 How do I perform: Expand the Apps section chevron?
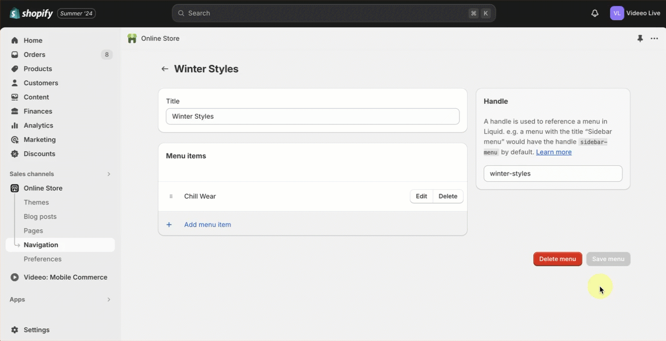[108, 300]
